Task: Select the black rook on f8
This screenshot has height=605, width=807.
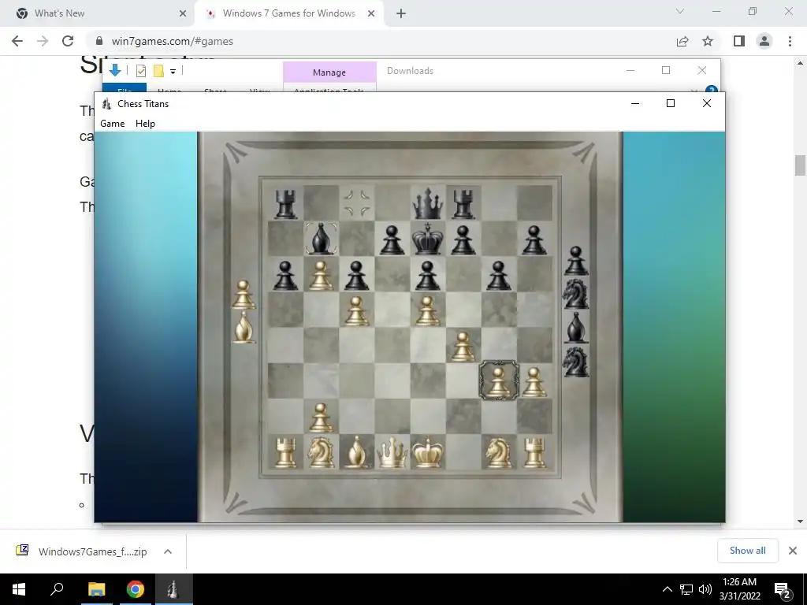Action: [x=463, y=204]
